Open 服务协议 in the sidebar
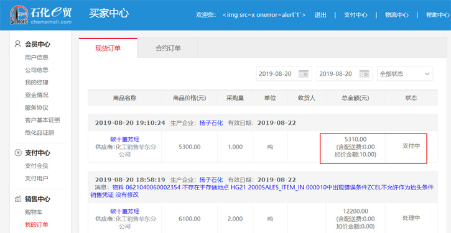Viewport: 451px width, 233px height. pos(37,107)
